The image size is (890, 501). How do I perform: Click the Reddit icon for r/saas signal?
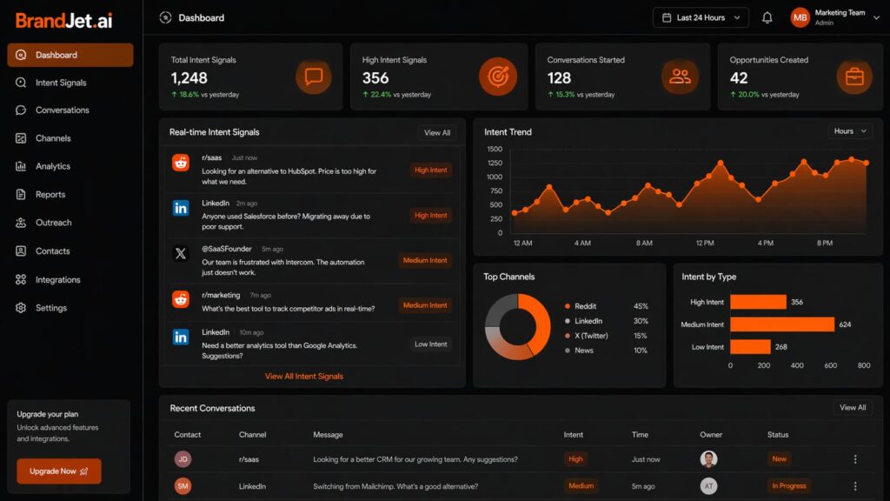click(181, 163)
